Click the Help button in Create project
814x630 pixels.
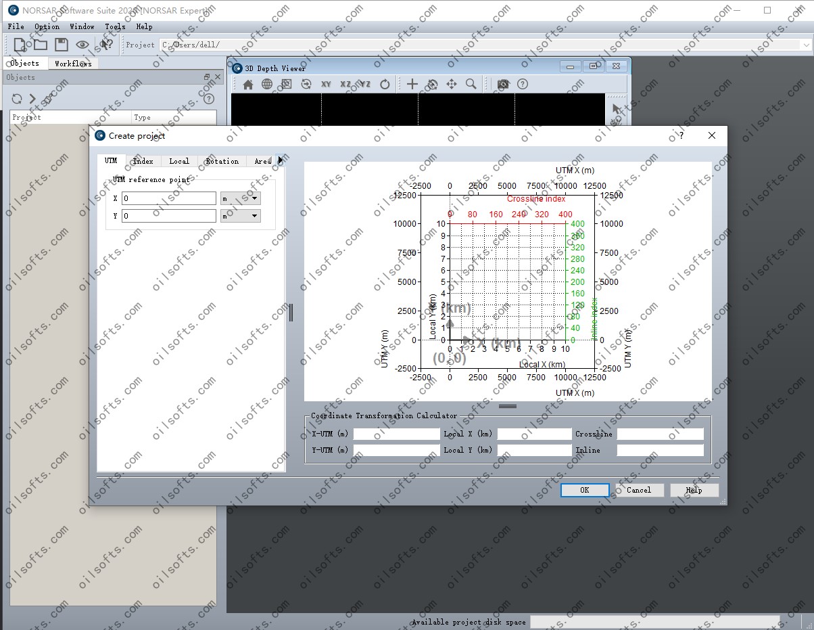(694, 490)
